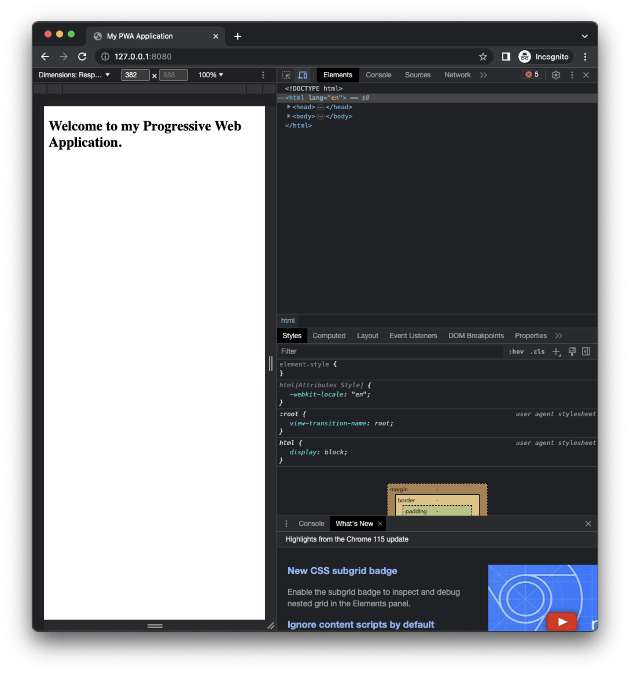
Task: Select the inspect element picker tool
Action: [x=287, y=75]
